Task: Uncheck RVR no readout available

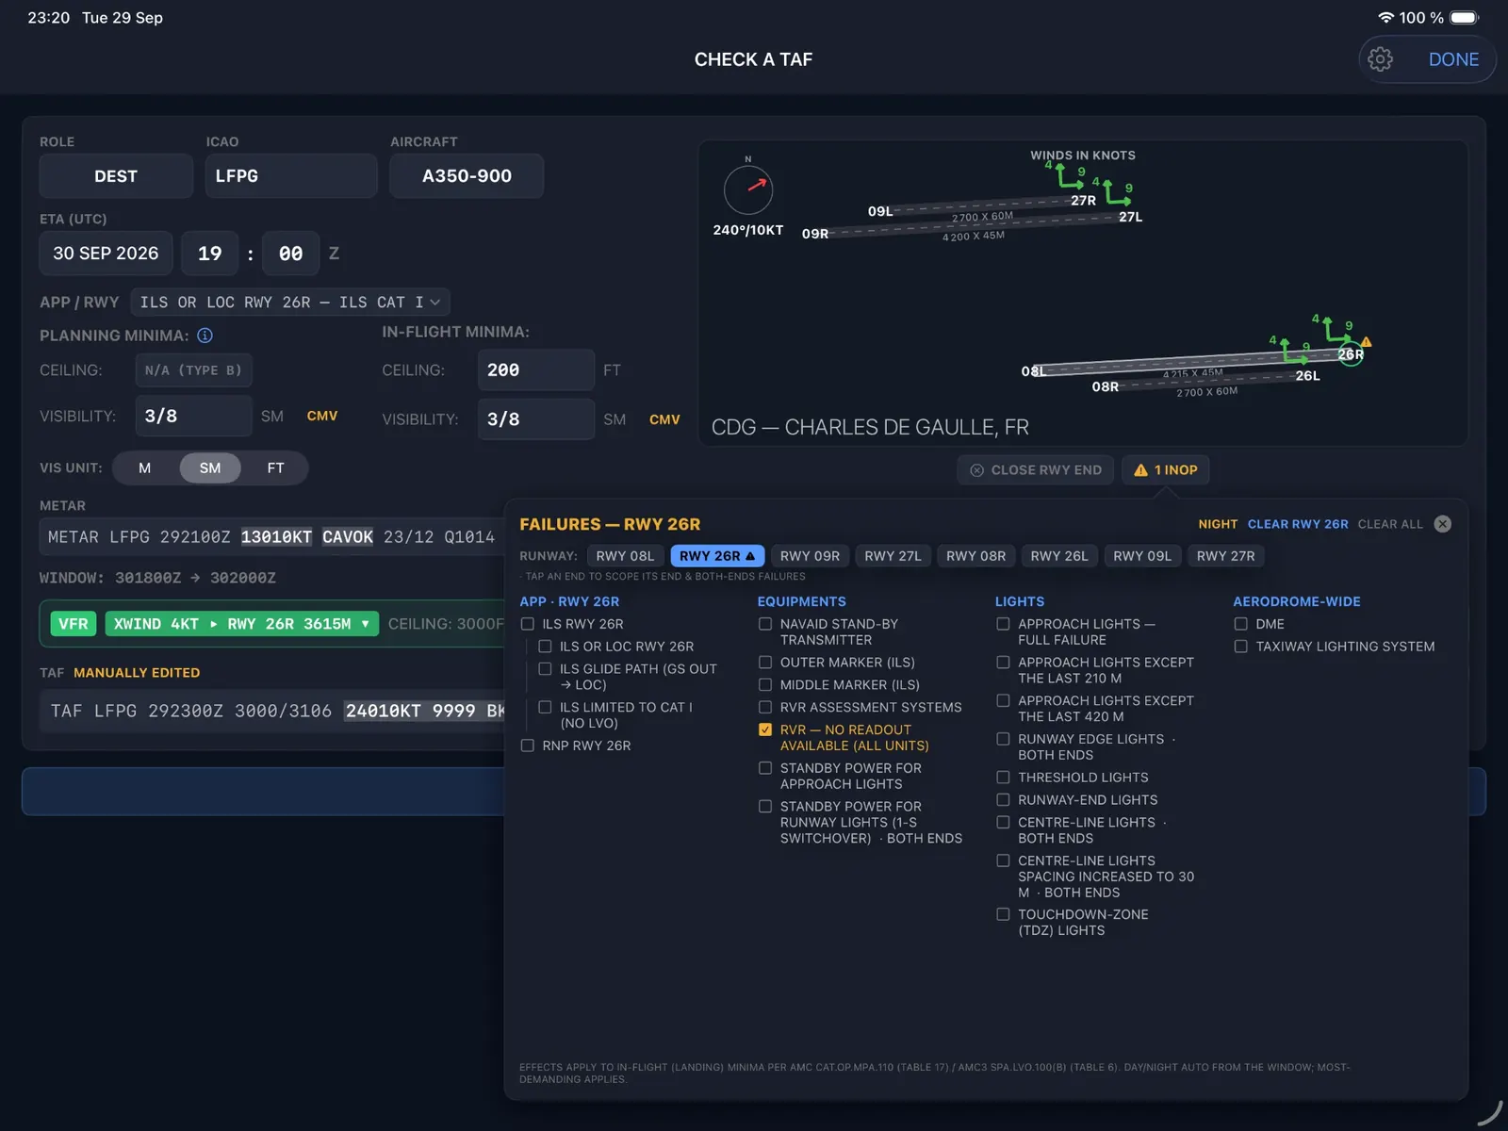Action: [765, 729]
